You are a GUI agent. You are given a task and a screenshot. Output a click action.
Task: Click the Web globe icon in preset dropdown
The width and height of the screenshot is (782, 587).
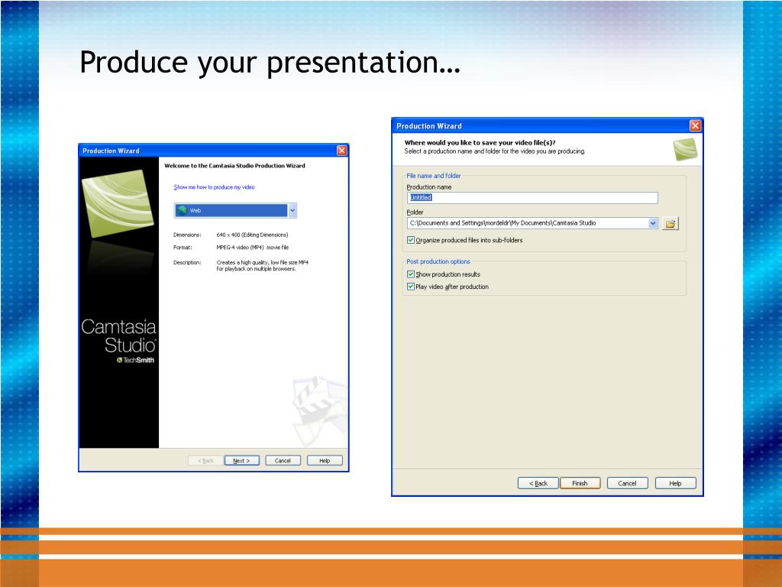pos(182,210)
